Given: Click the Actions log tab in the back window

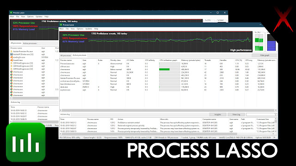Looking at the screenshot, I should point(15,102).
